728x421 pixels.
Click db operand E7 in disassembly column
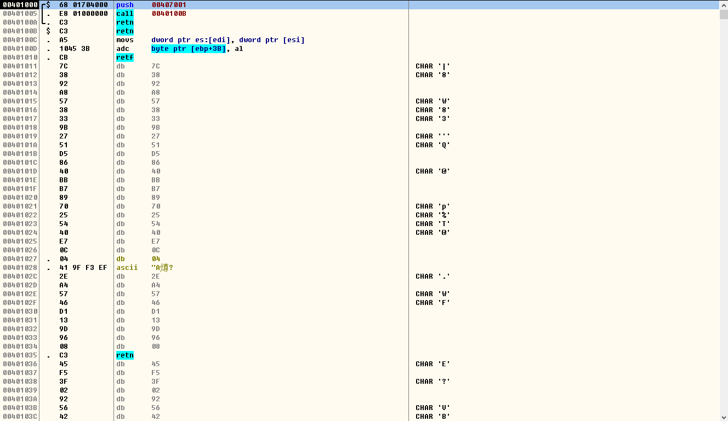156,241
